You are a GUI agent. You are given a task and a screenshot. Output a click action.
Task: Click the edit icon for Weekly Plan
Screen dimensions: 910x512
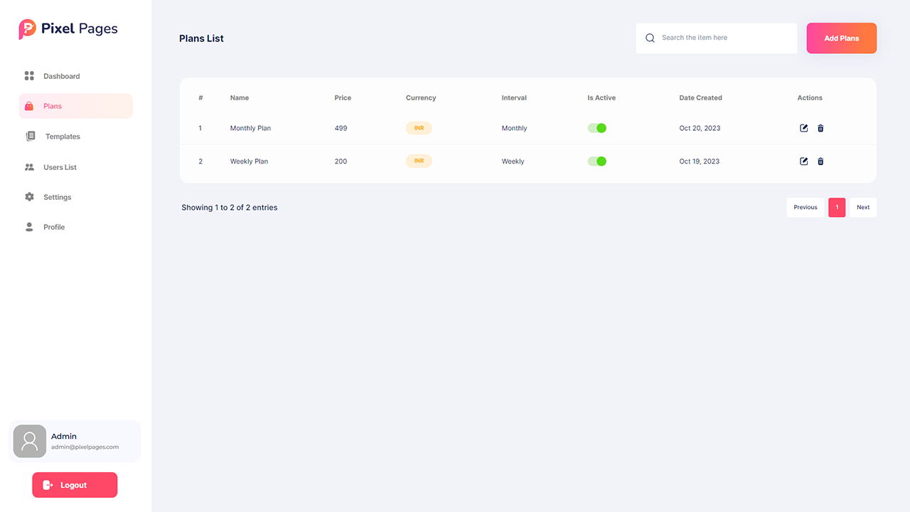pos(803,161)
